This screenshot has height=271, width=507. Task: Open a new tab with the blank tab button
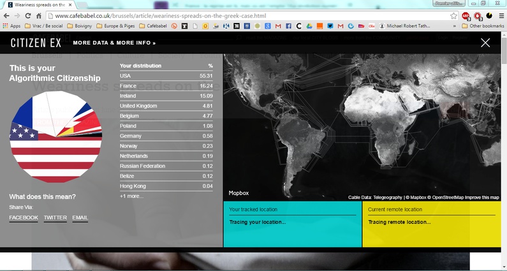83,5
